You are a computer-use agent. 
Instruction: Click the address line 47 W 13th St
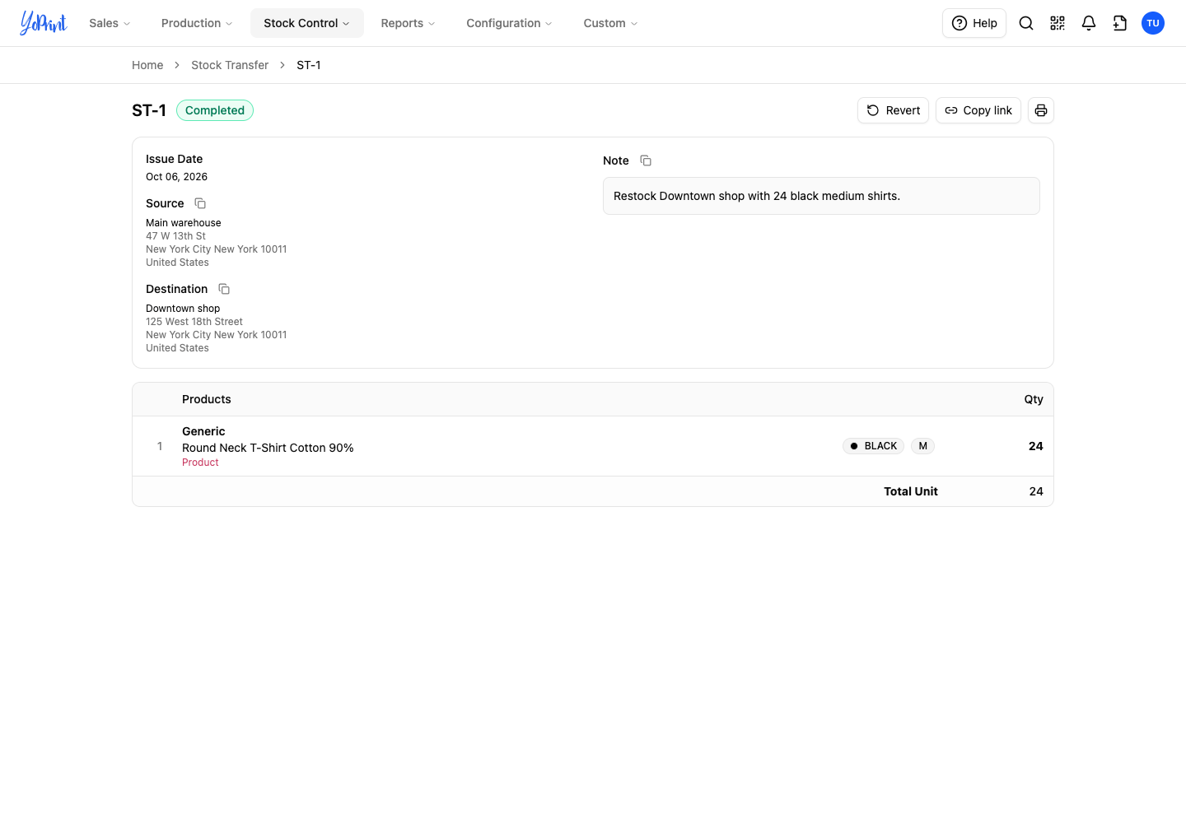pyautogui.click(x=175, y=236)
